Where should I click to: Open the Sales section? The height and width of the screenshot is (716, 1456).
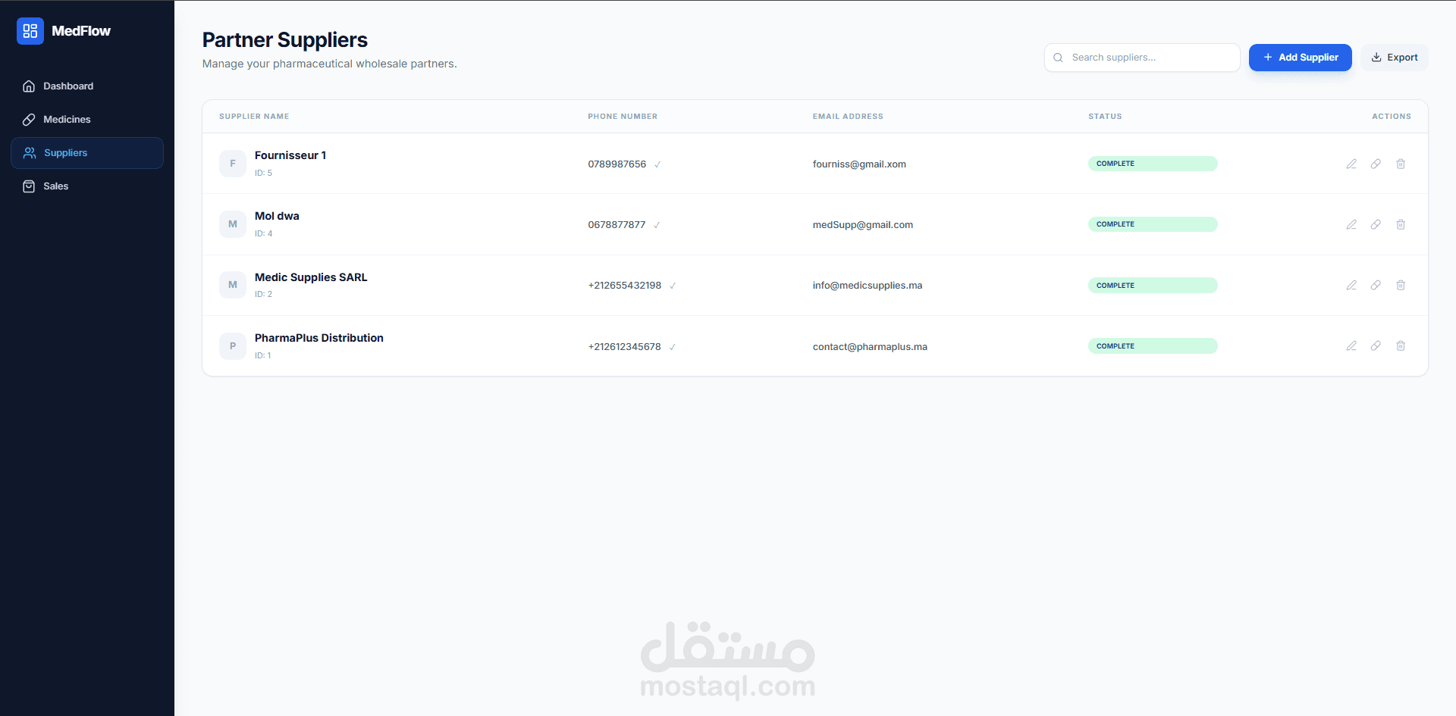87,186
